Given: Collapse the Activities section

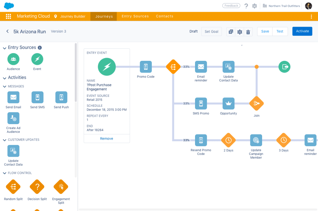Looking at the screenshot, I should tap(4, 78).
